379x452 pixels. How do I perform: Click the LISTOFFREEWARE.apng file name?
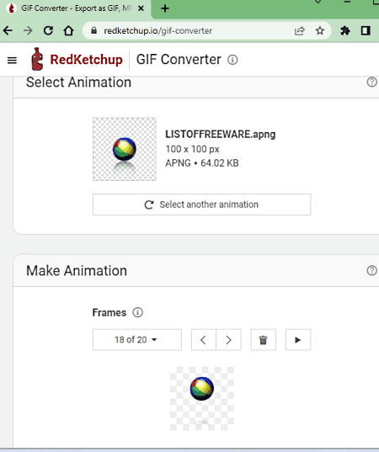pyautogui.click(x=221, y=135)
